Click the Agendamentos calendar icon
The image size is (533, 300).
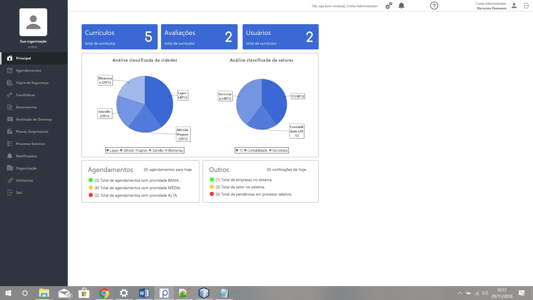pos(10,70)
